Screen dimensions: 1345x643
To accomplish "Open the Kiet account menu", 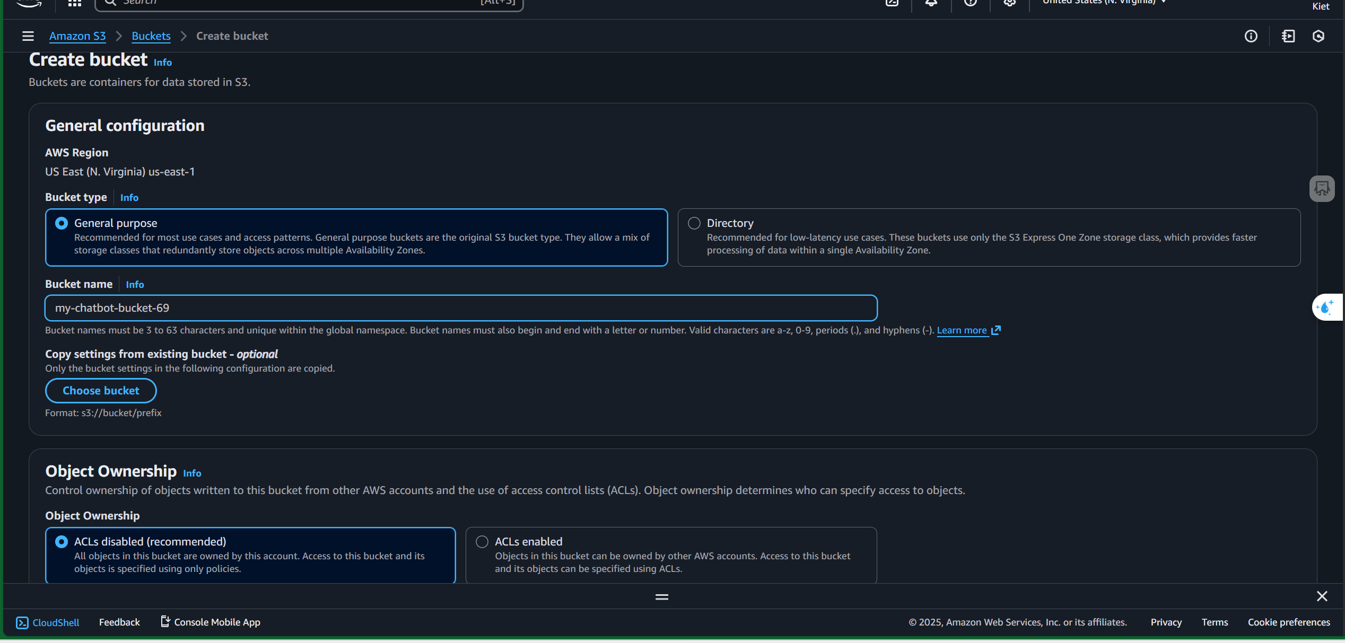I will [1320, 6].
